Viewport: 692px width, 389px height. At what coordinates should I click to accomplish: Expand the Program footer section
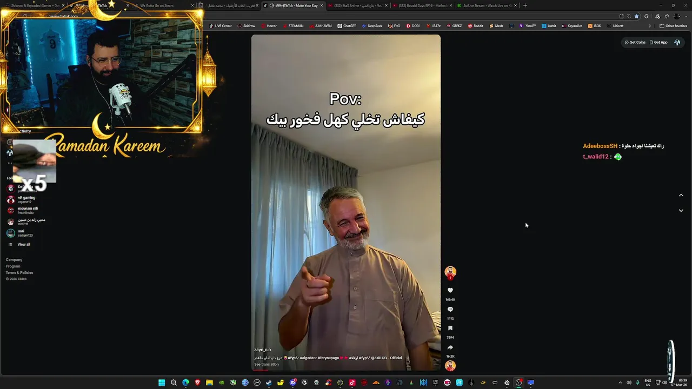coord(13,266)
